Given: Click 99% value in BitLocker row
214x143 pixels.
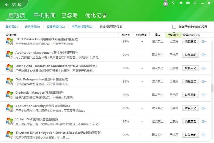Looking at the screenshot, I should 126,135.
